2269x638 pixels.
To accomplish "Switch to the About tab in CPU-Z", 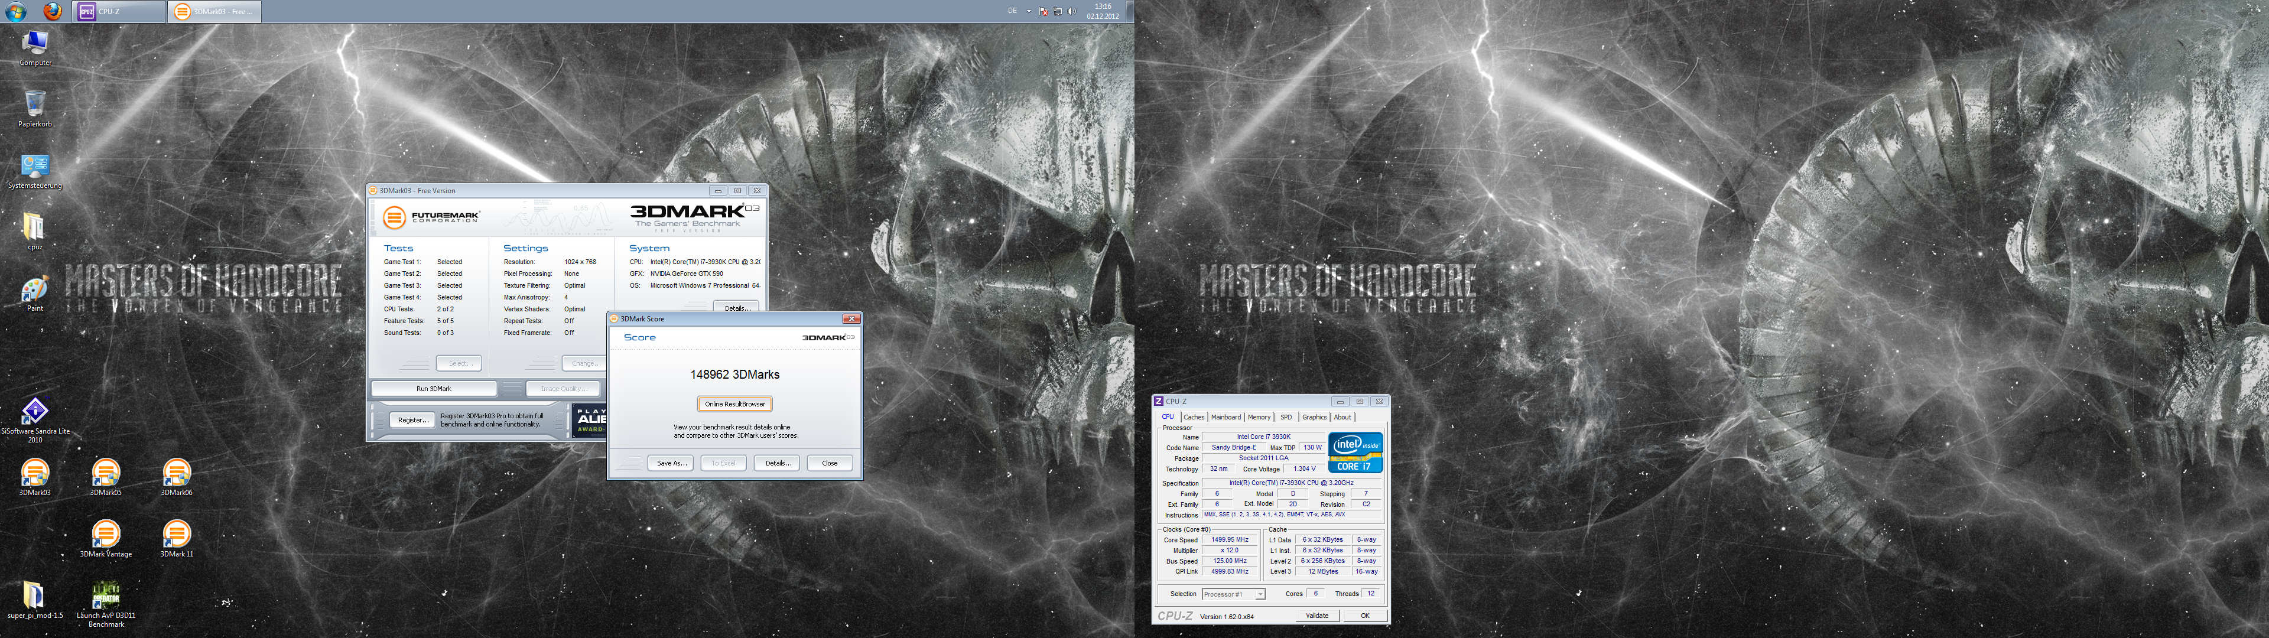I will 1342,418.
